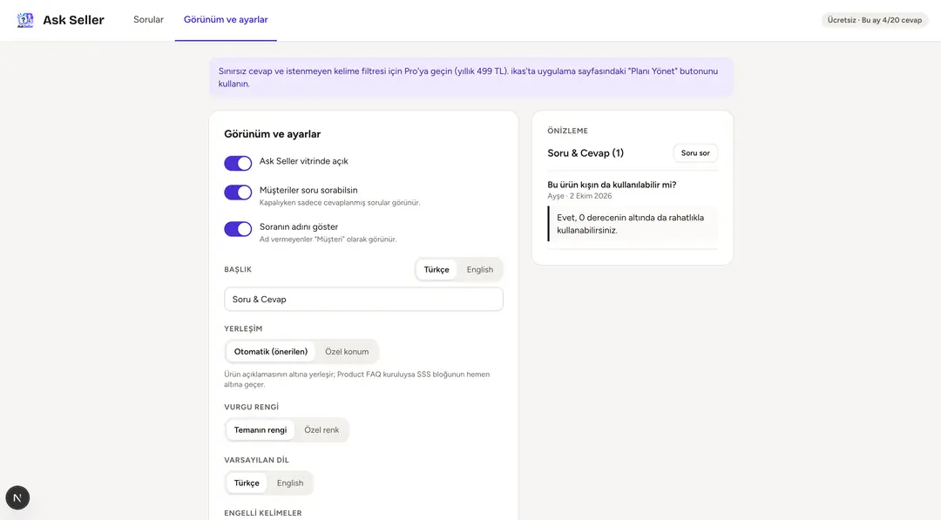Click the placement hint about Product FAQ

[x=357, y=379]
